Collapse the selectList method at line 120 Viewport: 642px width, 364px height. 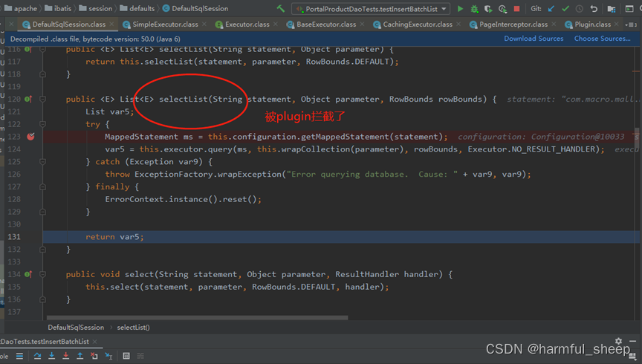tap(42, 99)
